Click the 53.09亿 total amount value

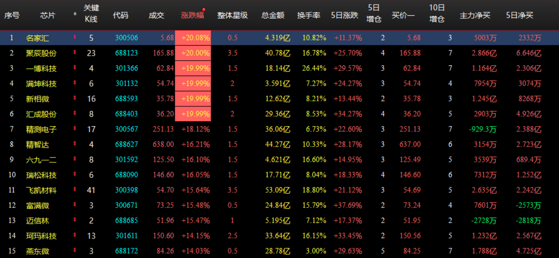tap(278, 190)
